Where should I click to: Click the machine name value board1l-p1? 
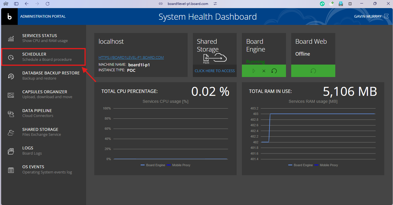point(139,65)
